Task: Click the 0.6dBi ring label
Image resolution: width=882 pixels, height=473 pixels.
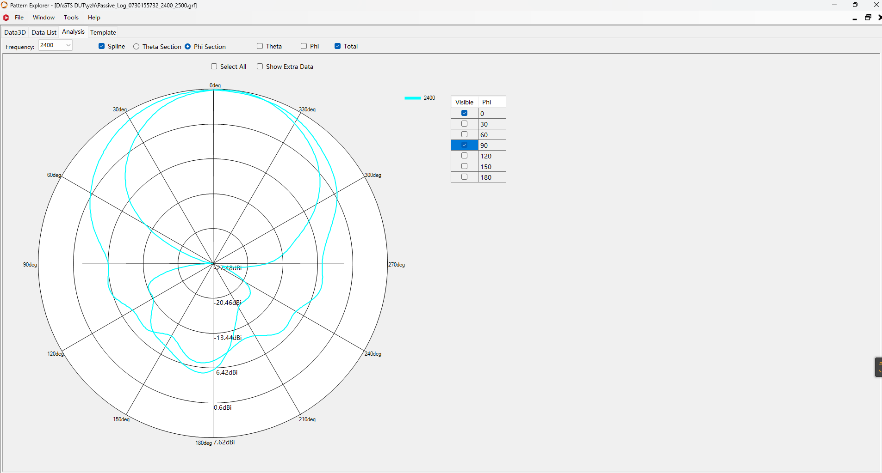Action: (223, 407)
